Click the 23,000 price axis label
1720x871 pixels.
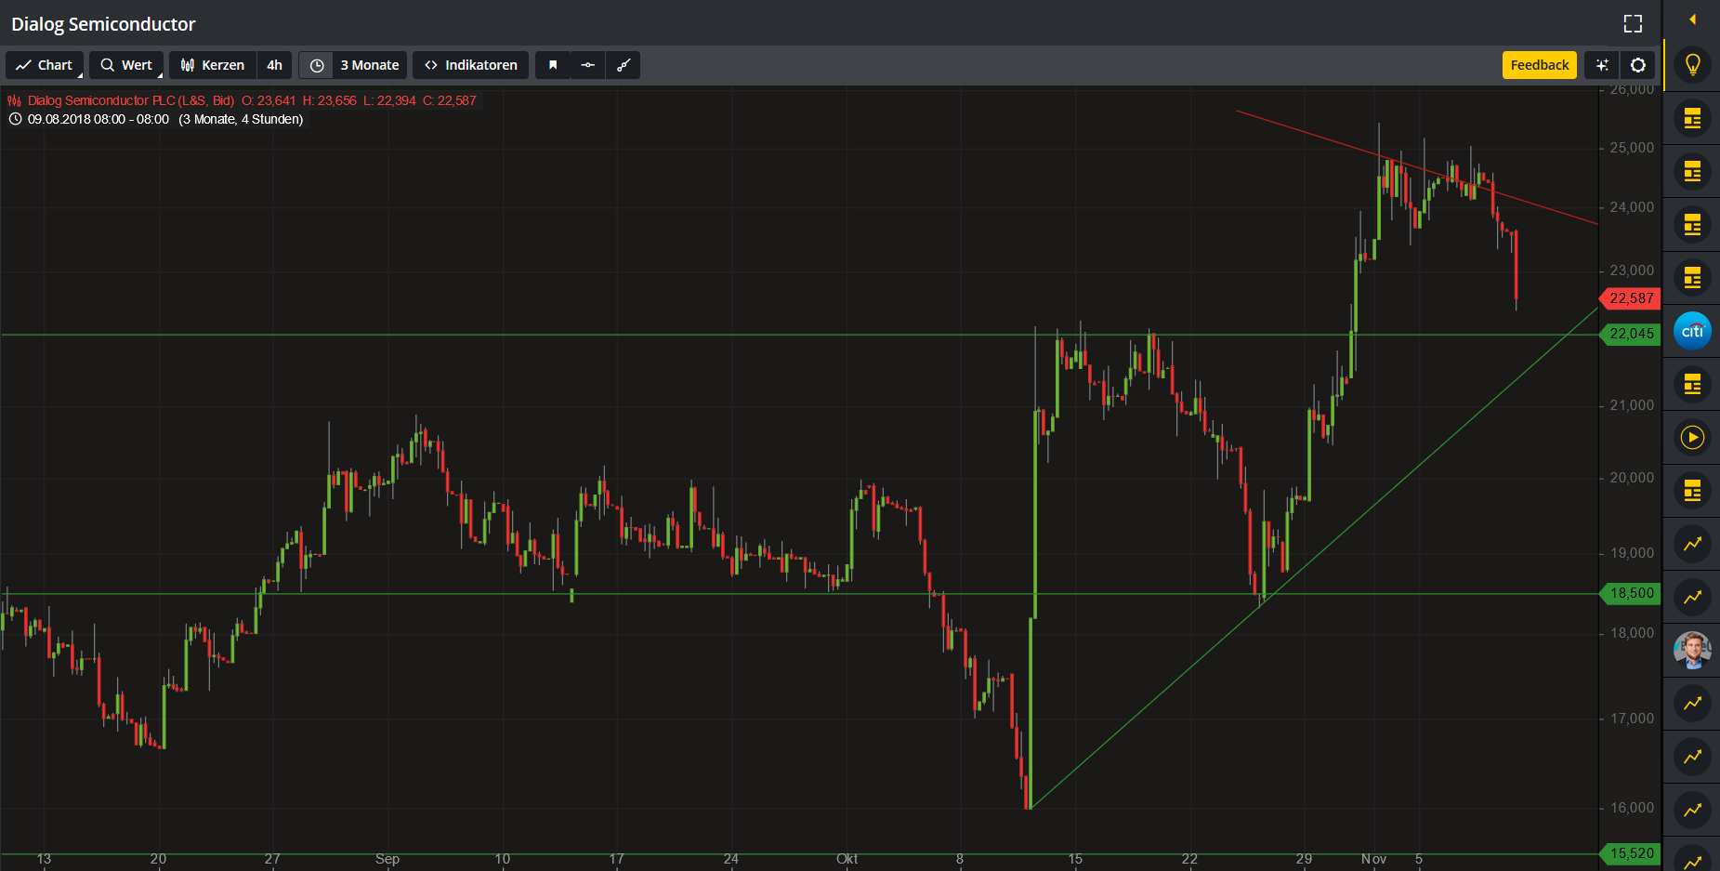click(1632, 271)
